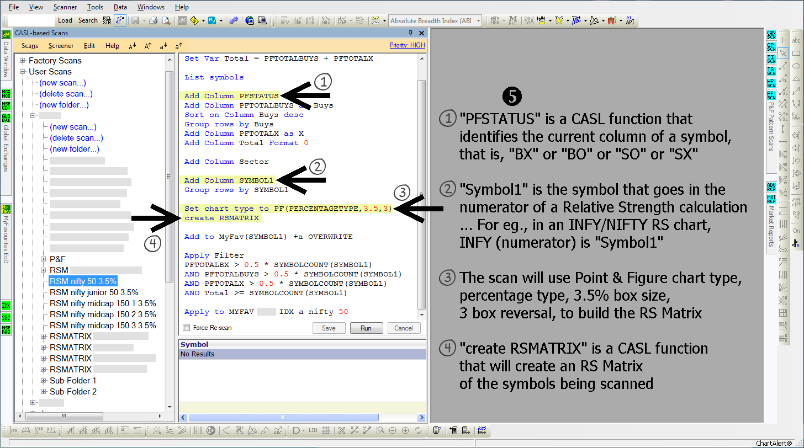Open the CP SCN scan button

tap(771, 46)
